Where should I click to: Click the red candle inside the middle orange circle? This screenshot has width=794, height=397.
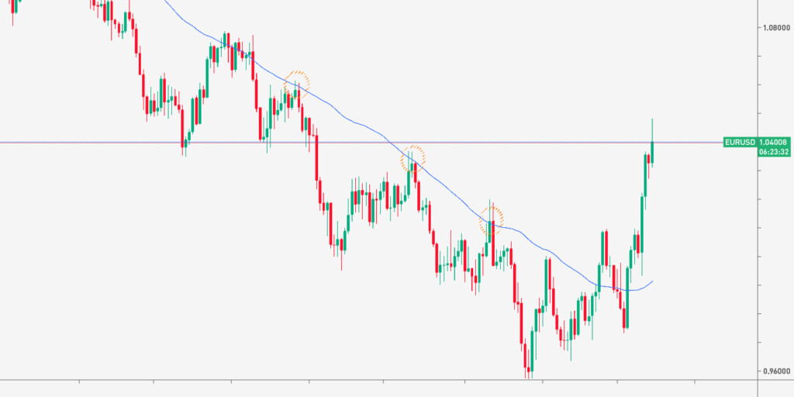click(416, 171)
